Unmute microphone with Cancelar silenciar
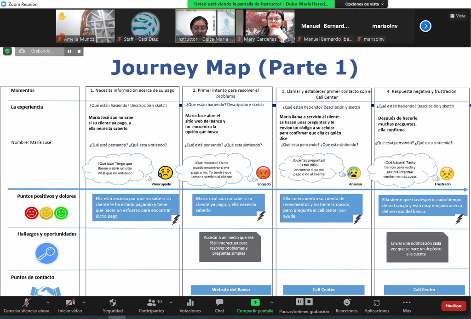The width and height of the screenshot is (471, 319). point(27,303)
